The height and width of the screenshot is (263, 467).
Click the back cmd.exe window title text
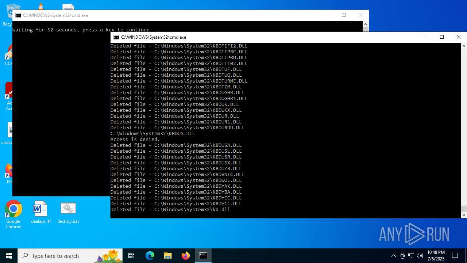click(55, 15)
